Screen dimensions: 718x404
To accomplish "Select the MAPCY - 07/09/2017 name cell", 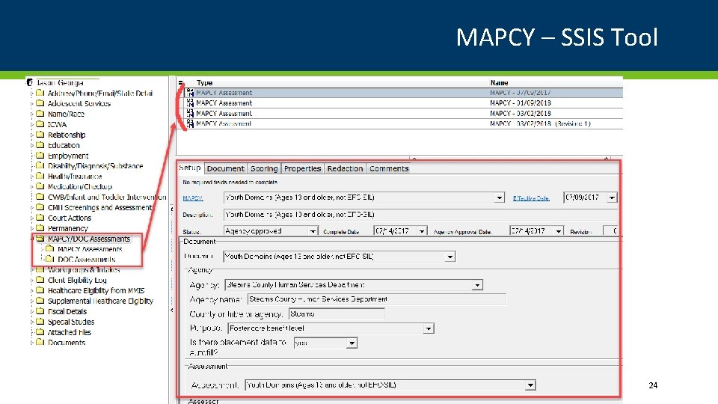I will click(521, 93).
